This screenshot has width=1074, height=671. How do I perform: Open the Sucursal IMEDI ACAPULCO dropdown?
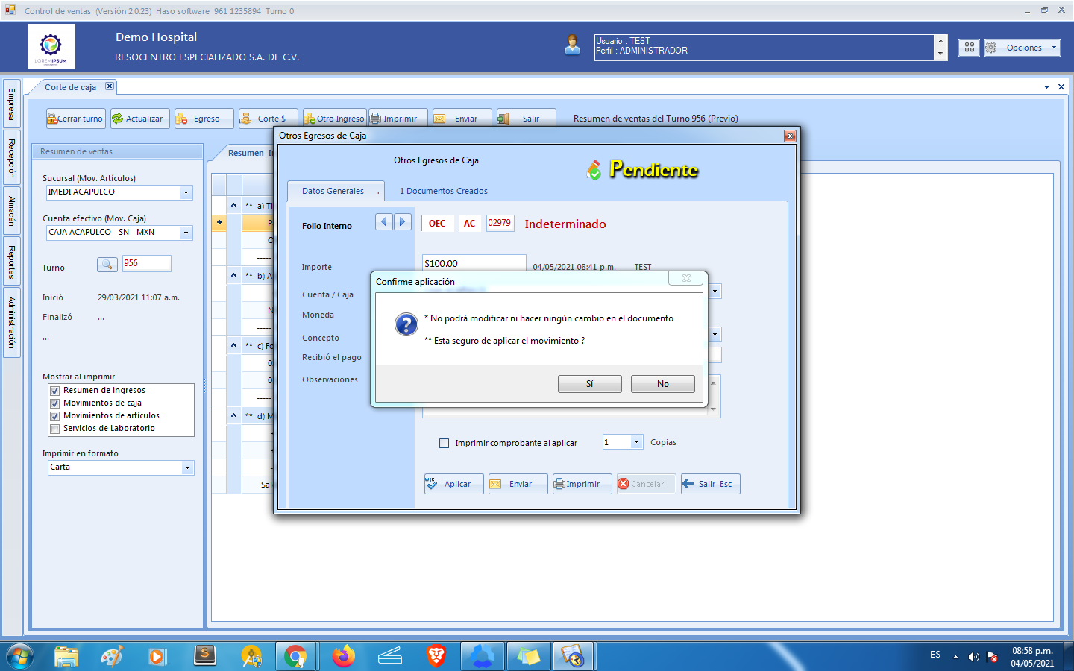[x=186, y=192]
